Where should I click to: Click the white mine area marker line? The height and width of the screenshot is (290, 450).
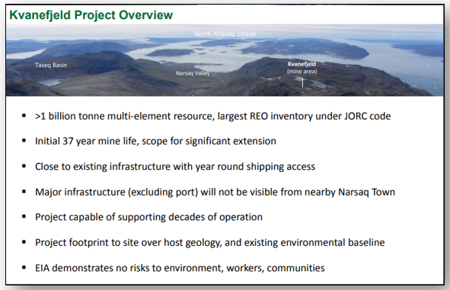pos(302,82)
